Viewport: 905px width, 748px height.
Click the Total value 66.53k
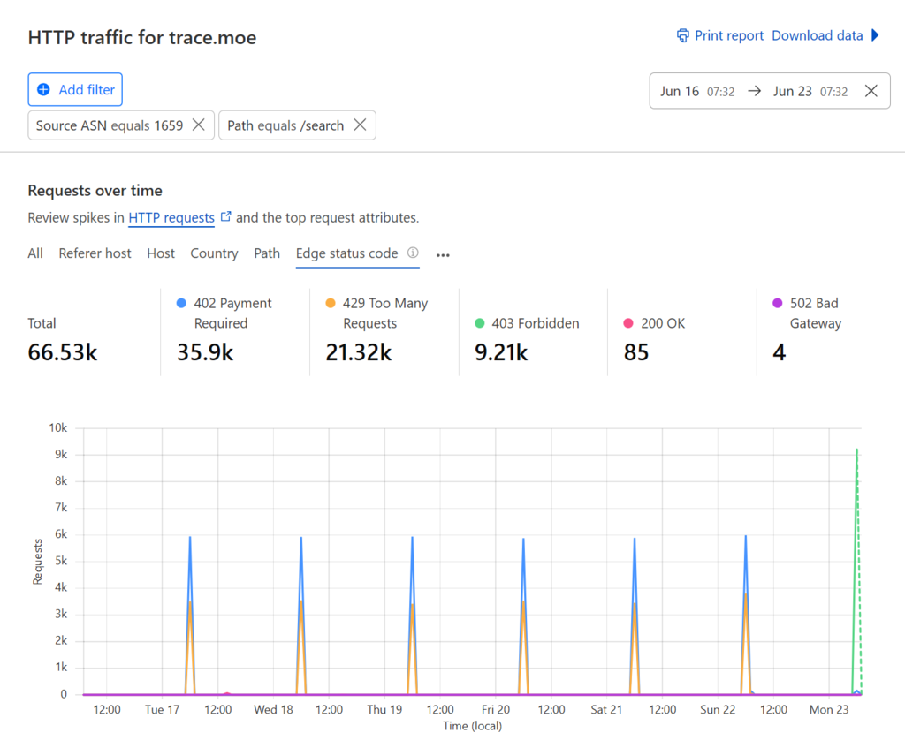coord(63,352)
